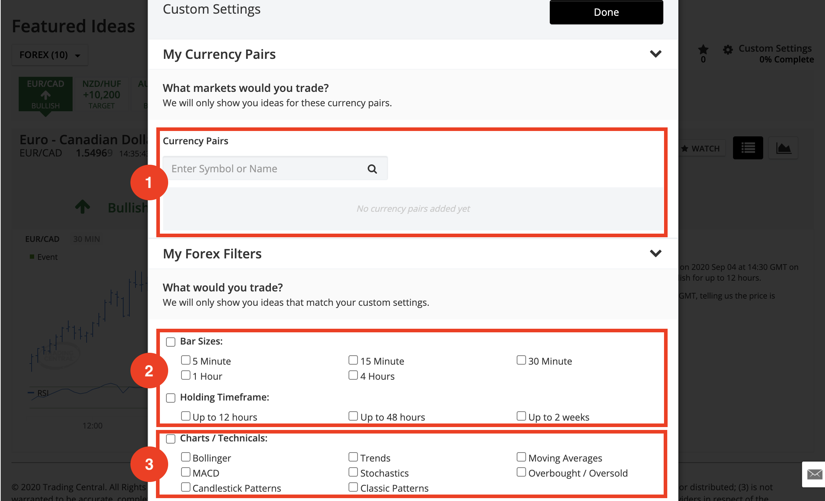Screen dimensions: 825x501
Task: Click the '30 MIN' chart label
Action: [x=87, y=239]
